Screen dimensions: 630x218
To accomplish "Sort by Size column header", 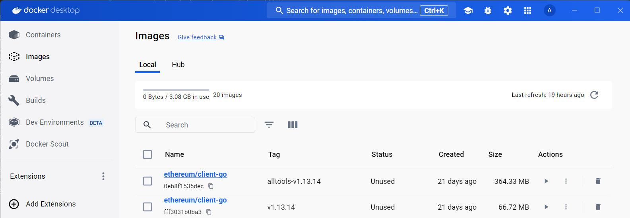I will click(495, 154).
